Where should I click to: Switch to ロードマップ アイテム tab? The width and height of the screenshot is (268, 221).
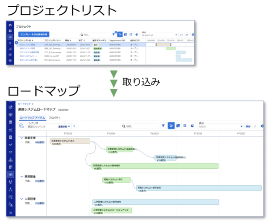coord(32,118)
